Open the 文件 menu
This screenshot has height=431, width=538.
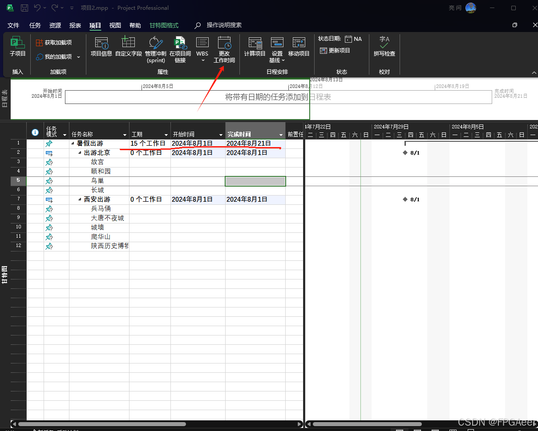(13, 25)
